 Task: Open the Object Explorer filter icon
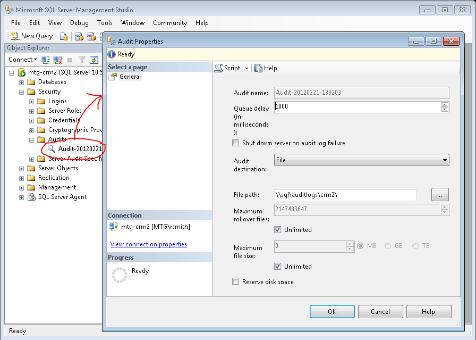[x=82, y=60]
